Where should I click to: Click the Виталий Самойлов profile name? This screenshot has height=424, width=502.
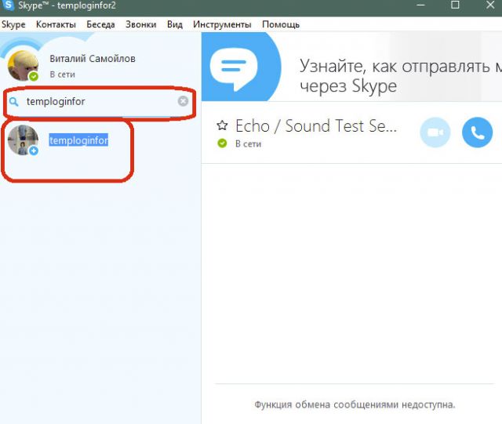pos(93,59)
